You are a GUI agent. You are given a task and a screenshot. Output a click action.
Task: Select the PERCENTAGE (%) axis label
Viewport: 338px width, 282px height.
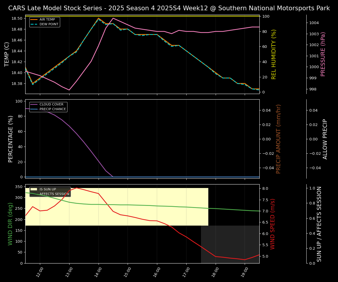[x=11, y=139]
